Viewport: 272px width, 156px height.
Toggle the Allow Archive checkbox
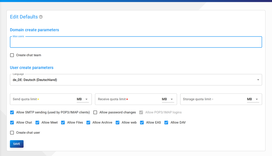point(88,123)
